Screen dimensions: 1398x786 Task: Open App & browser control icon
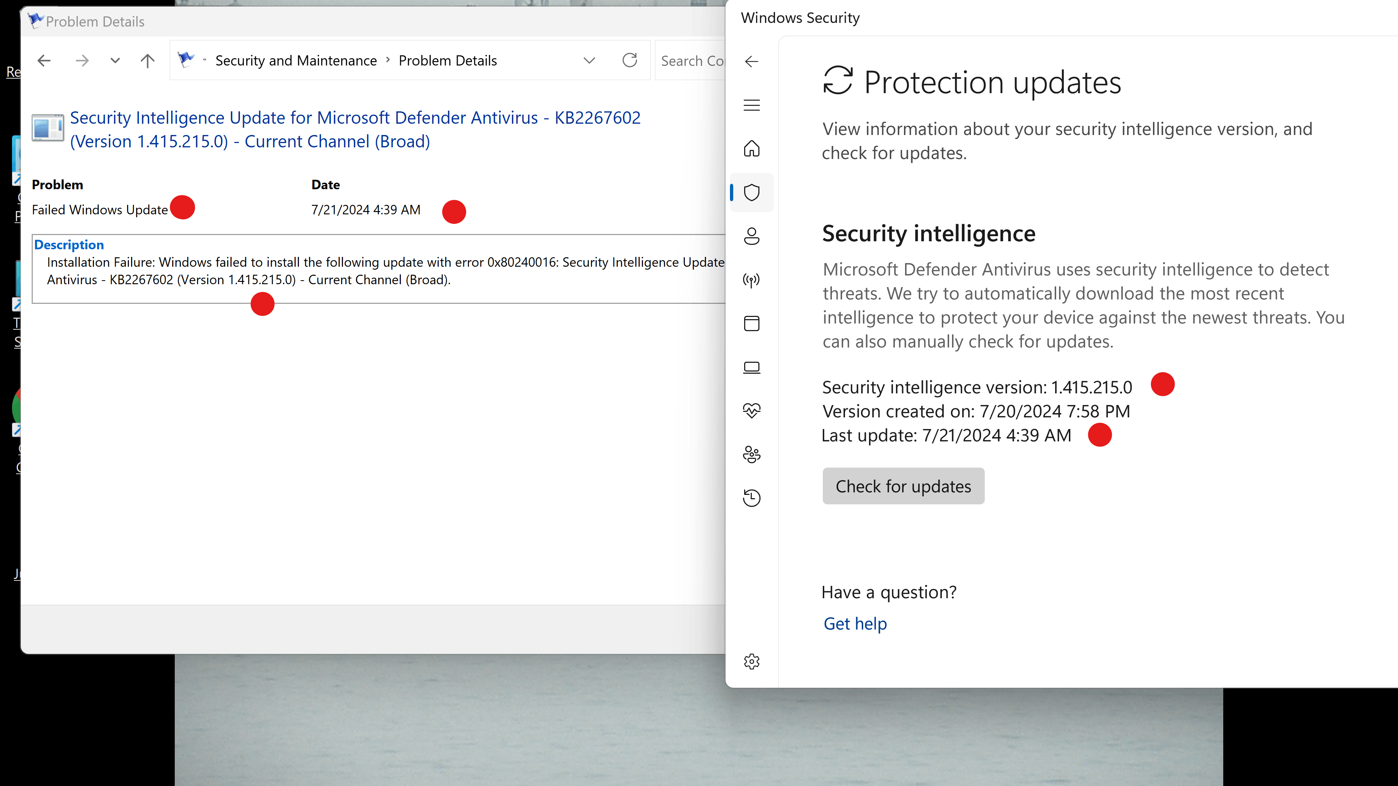pyautogui.click(x=752, y=324)
